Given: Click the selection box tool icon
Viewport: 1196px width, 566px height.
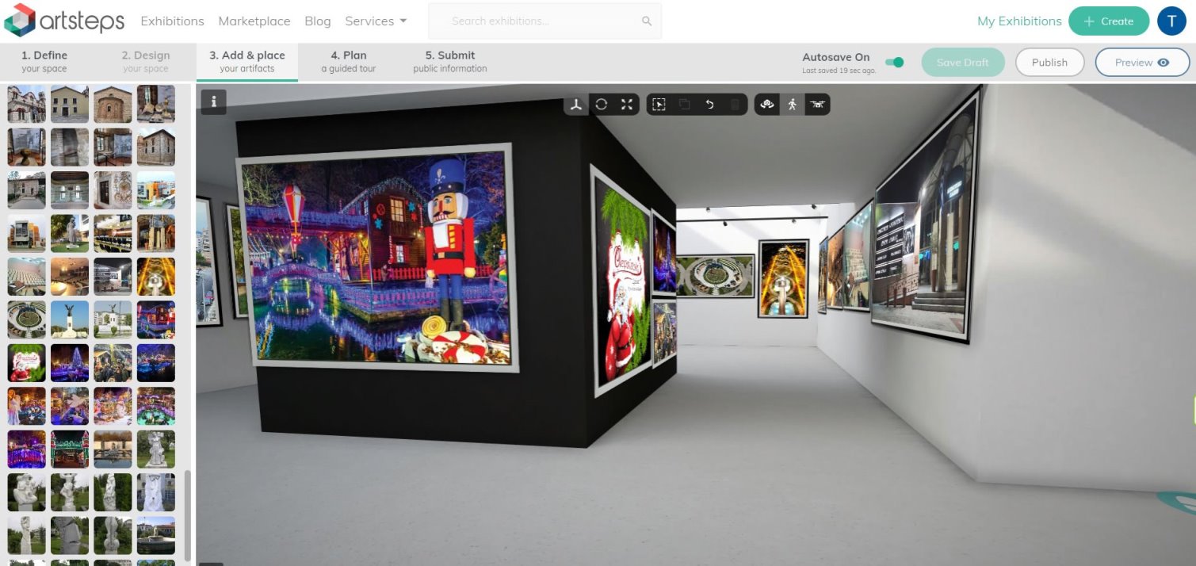Looking at the screenshot, I should coord(659,105).
